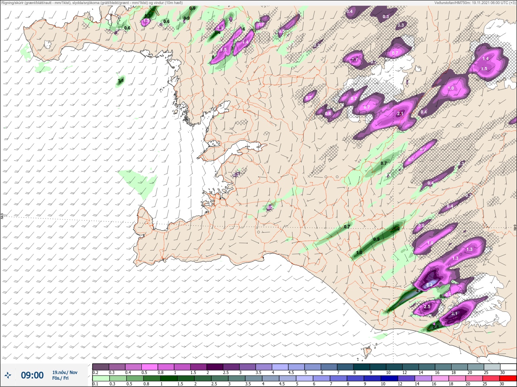Image resolution: width=517 pixels, height=387 pixels.
Task: Click the small island off the south coast
Action: [368, 352]
